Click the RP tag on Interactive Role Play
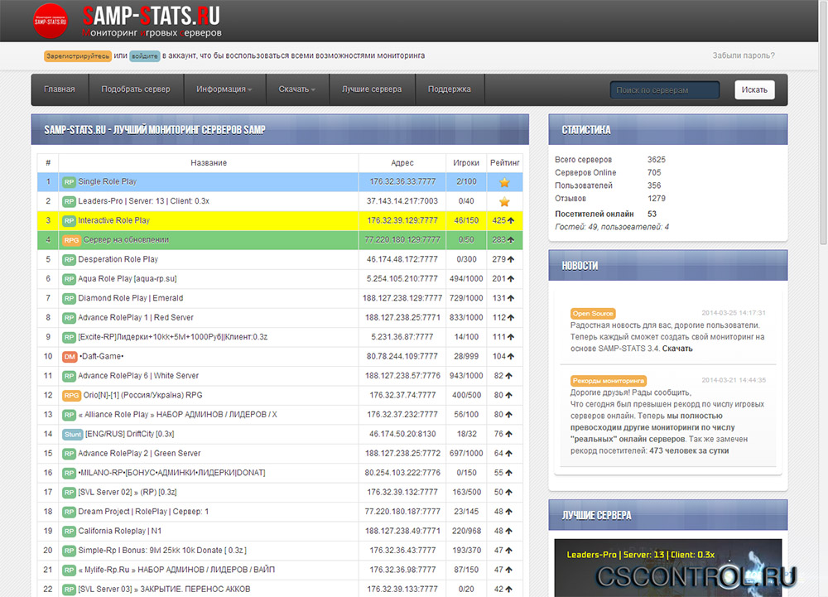The width and height of the screenshot is (828, 597). click(70, 221)
